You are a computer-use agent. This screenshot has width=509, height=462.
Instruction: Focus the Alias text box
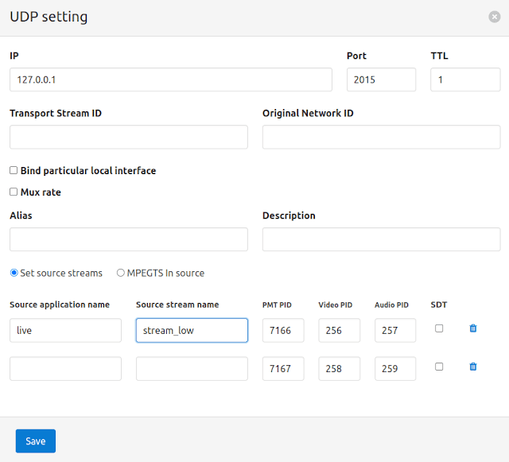[129, 239]
